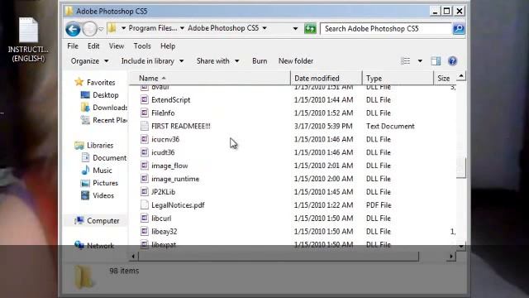Image resolution: width=529 pixels, height=298 pixels.
Task: Click the New folder button
Action: (296, 61)
